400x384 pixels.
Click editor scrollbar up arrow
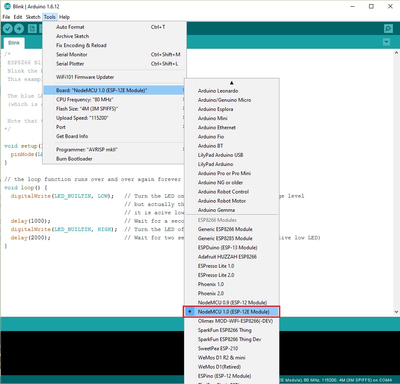[396, 53]
